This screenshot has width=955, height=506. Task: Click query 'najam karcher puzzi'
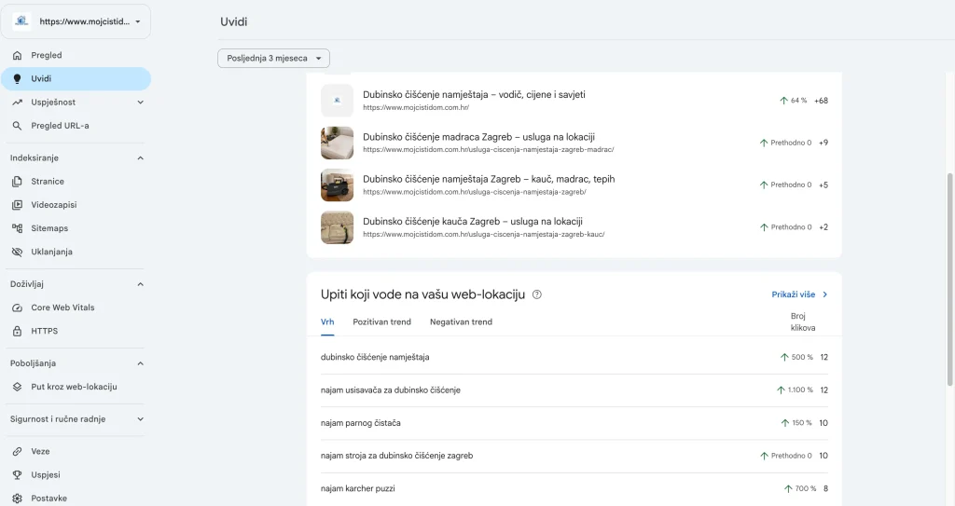tap(357, 488)
